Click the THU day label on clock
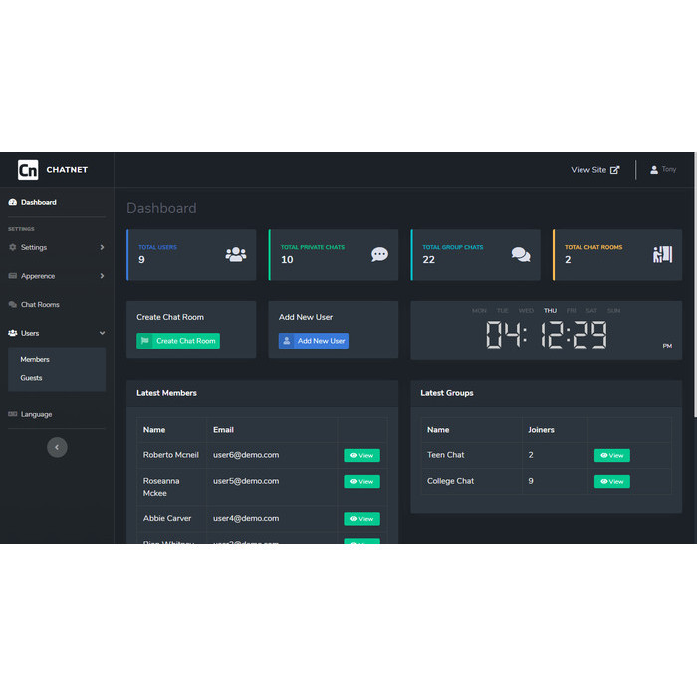 coord(550,311)
